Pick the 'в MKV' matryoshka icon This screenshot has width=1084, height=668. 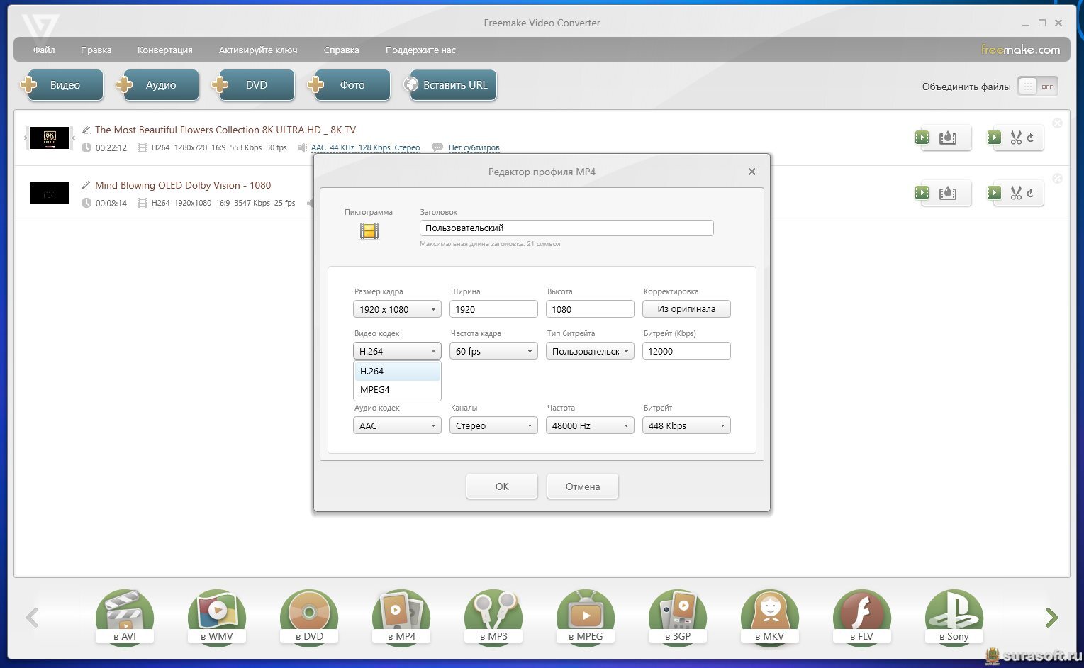coord(770,616)
